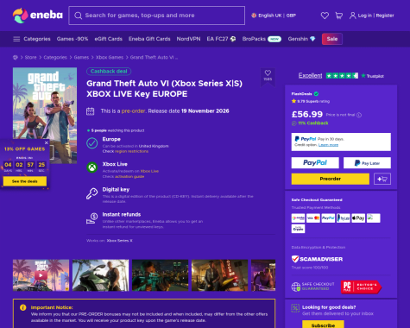This screenshot has width=410, height=328.
Task: Click the Scamadviser logo
Action: click(317, 259)
